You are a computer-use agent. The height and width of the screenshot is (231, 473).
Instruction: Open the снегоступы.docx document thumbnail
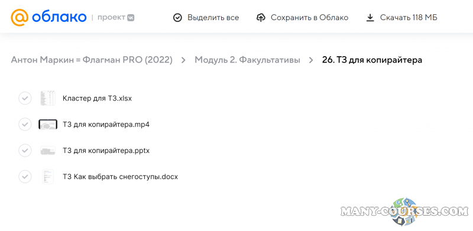[x=48, y=177]
